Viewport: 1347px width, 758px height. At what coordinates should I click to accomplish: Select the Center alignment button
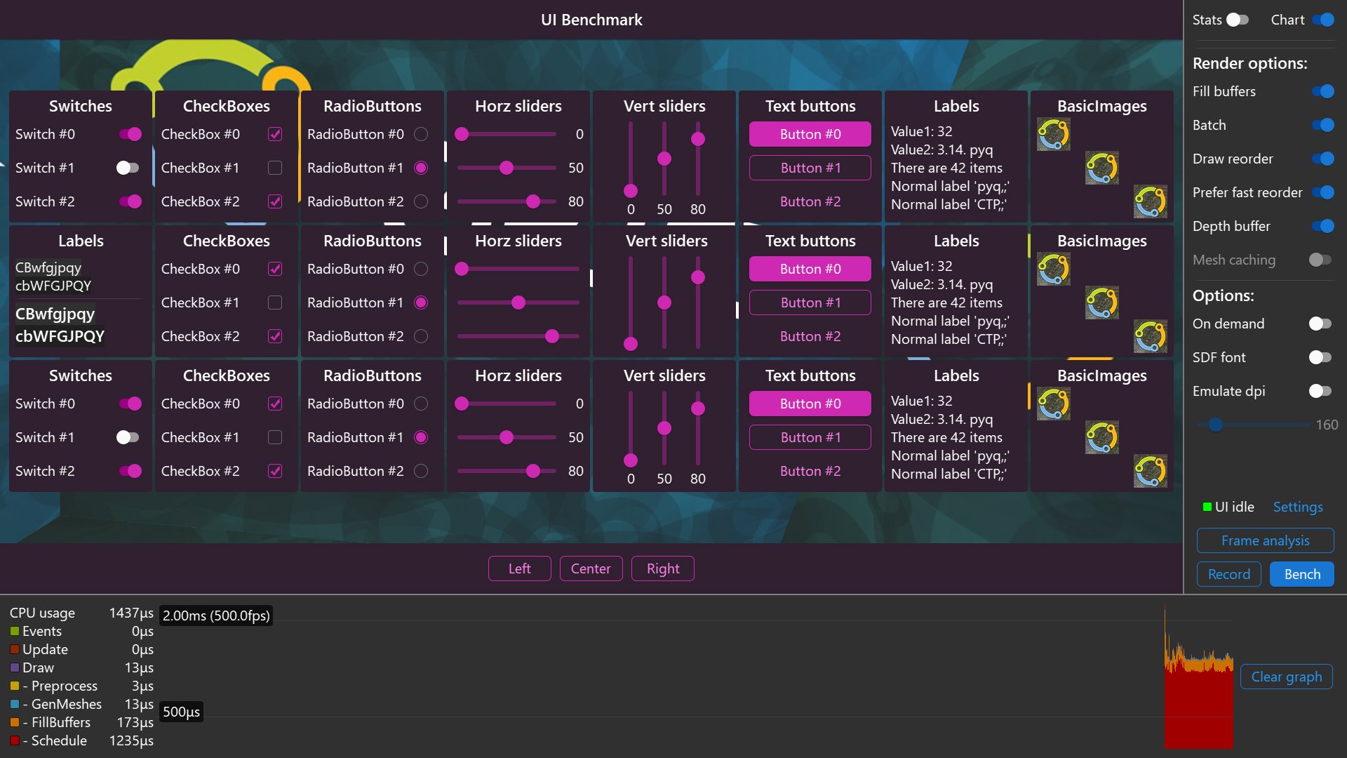tap(590, 568)
